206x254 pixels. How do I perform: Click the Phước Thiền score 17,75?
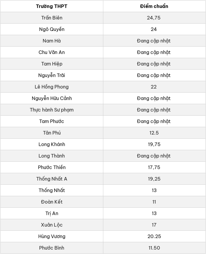click(154, 167)
